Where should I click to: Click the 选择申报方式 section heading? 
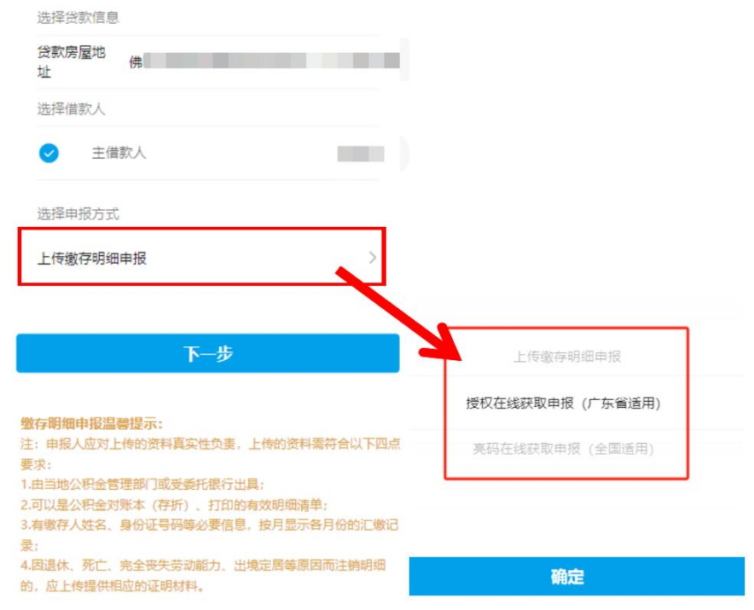tap(78, 214)
